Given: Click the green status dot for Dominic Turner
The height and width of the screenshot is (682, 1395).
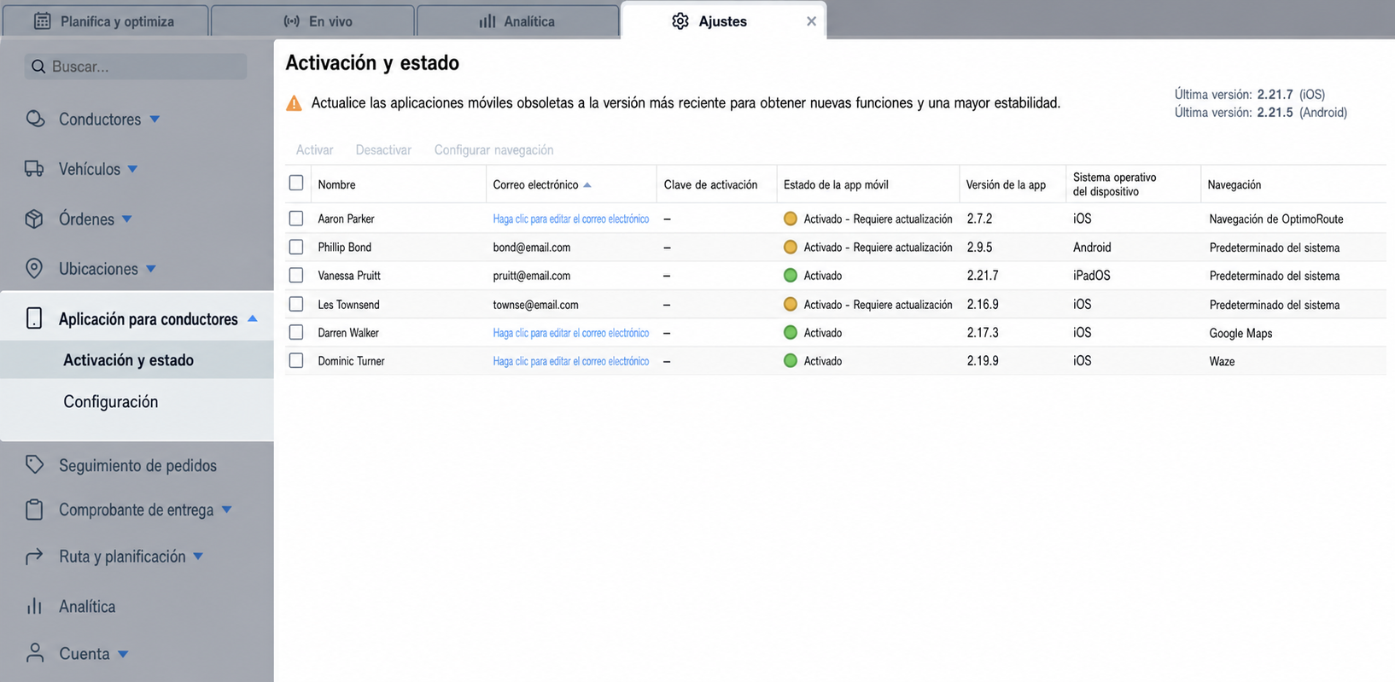Looking at the screenshot, I should coord(791,361).
